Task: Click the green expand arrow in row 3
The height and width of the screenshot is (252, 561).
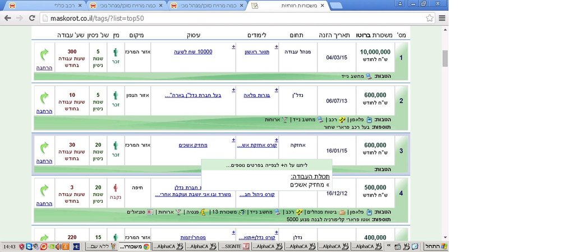Action: click(44, 148)
